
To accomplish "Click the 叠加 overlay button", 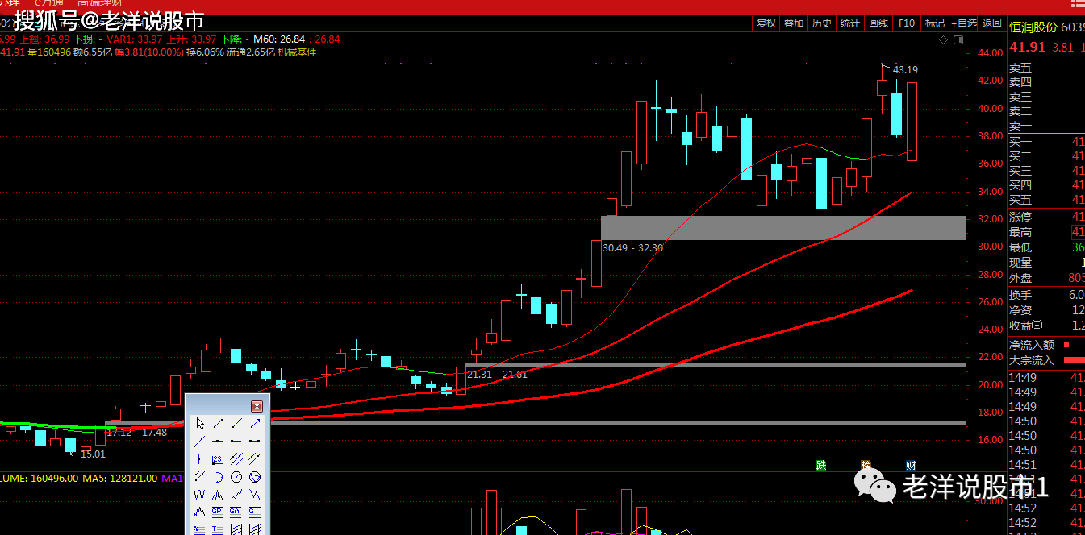I will point(794,23).
